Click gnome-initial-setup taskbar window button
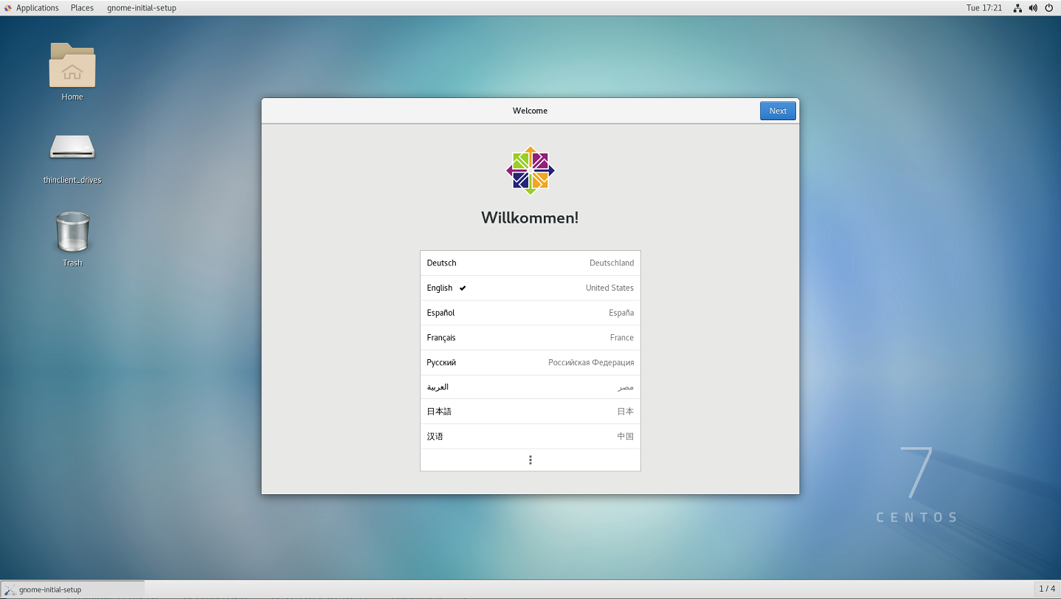Viewport: 1061px width, 599px height. (72, 589)
